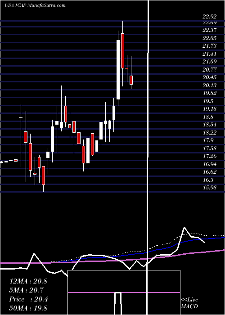Click the 21.41 price axis label
Viewport: 225px width, 315px height.
[210, 54]
